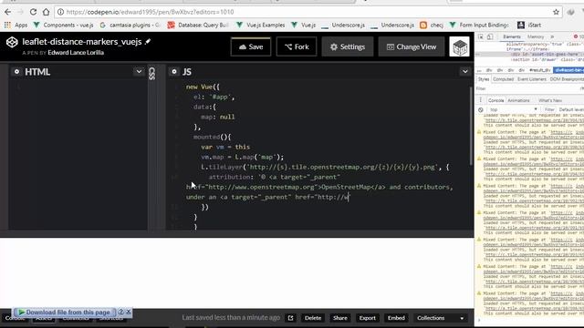The height and width of the screenshot is (328, 584).
Task: Open the browser home page icon
Action: pos(46,12)
